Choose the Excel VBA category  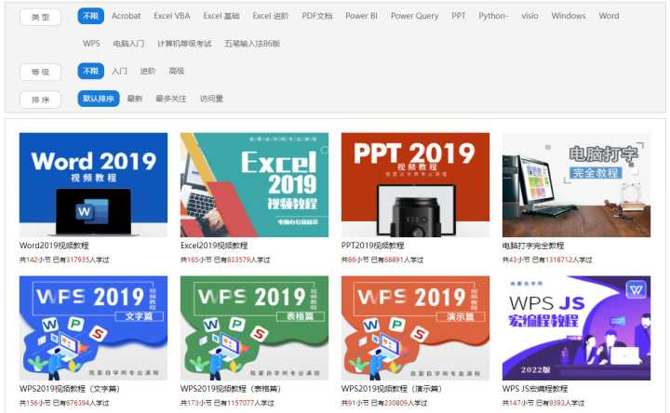(172, 16)
